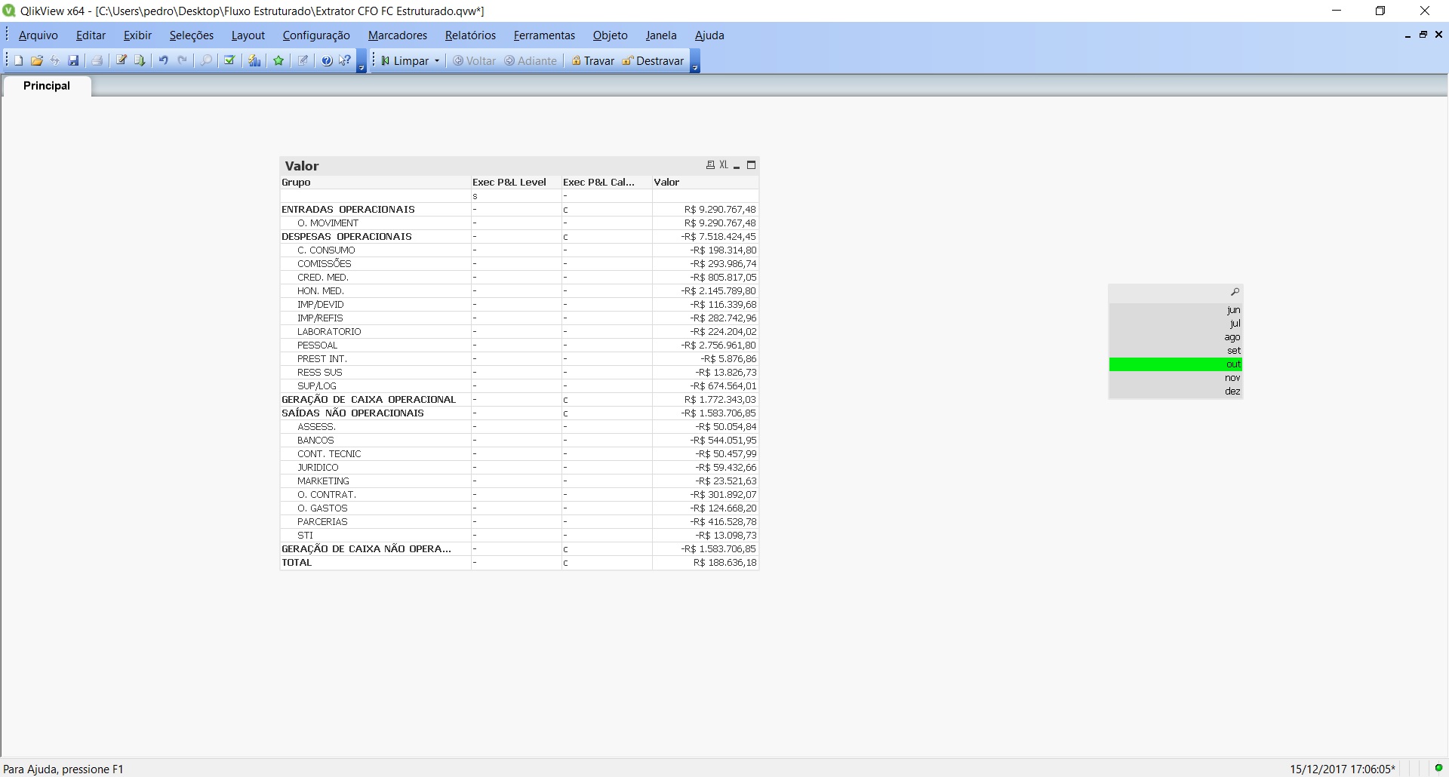Click the Redo arrow icon

[x=182, y=61]
